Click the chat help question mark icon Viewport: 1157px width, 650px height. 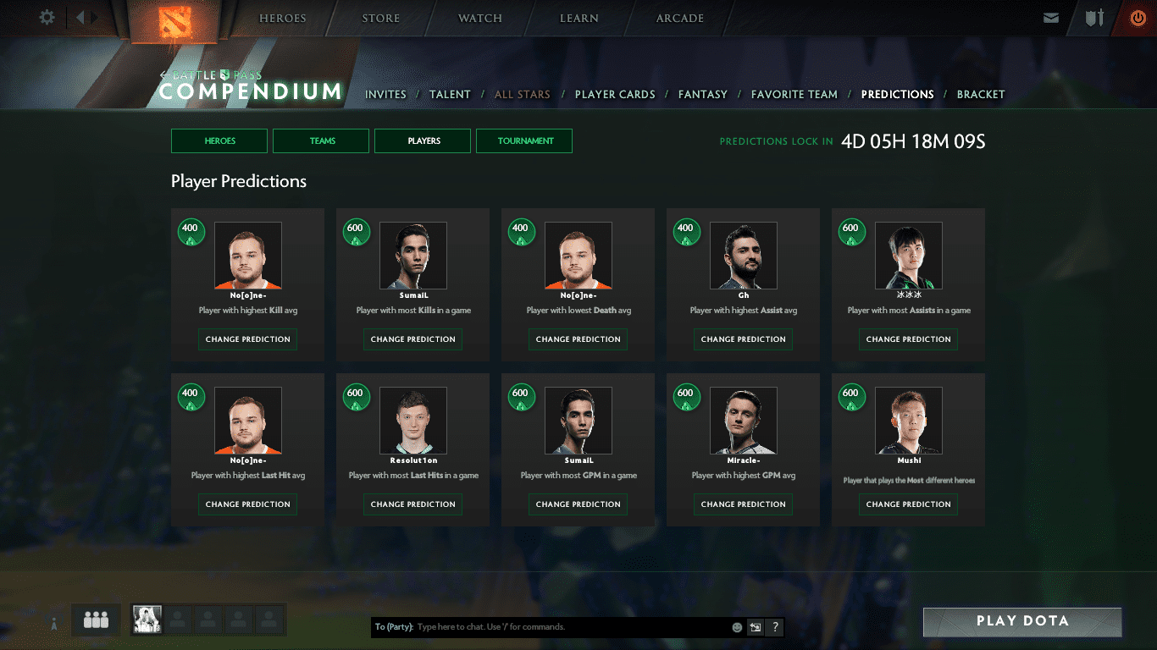pyautogui.click(x=774, y=627)
